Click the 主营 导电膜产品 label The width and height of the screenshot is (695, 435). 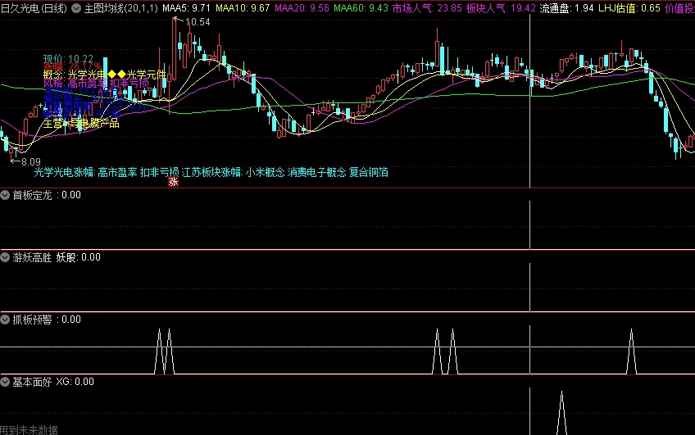81,123
